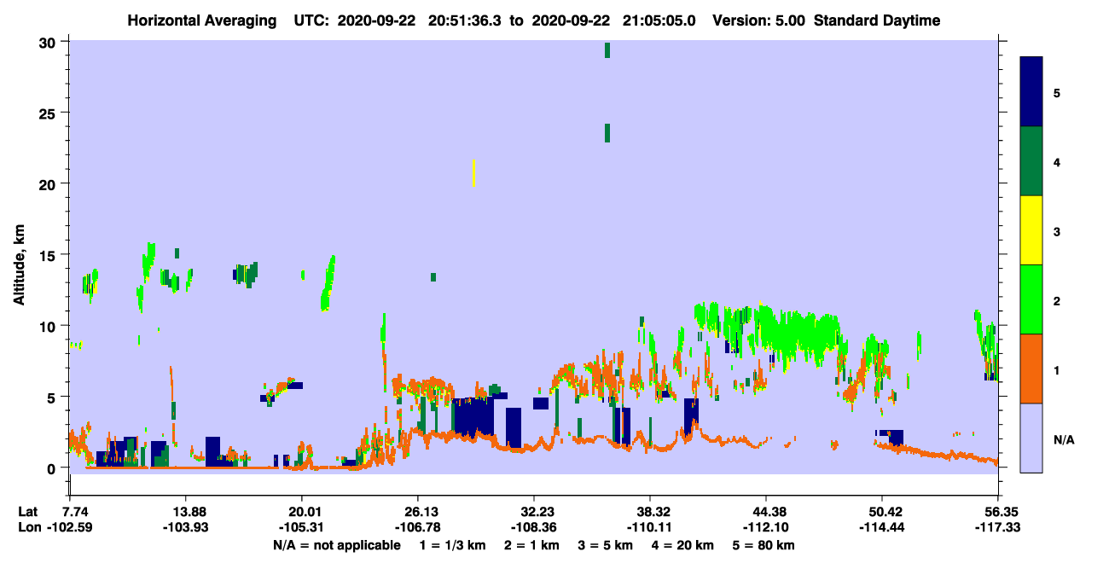This screenshot has height=569, width=1109.
Task: Click longitude value -110.11
Action: 650,527
